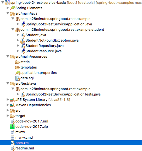Image resolution: width=142 pixels, height=151 pixels.
Task: Select StudentNotFoundException.java file name
Action: point(52,40)
